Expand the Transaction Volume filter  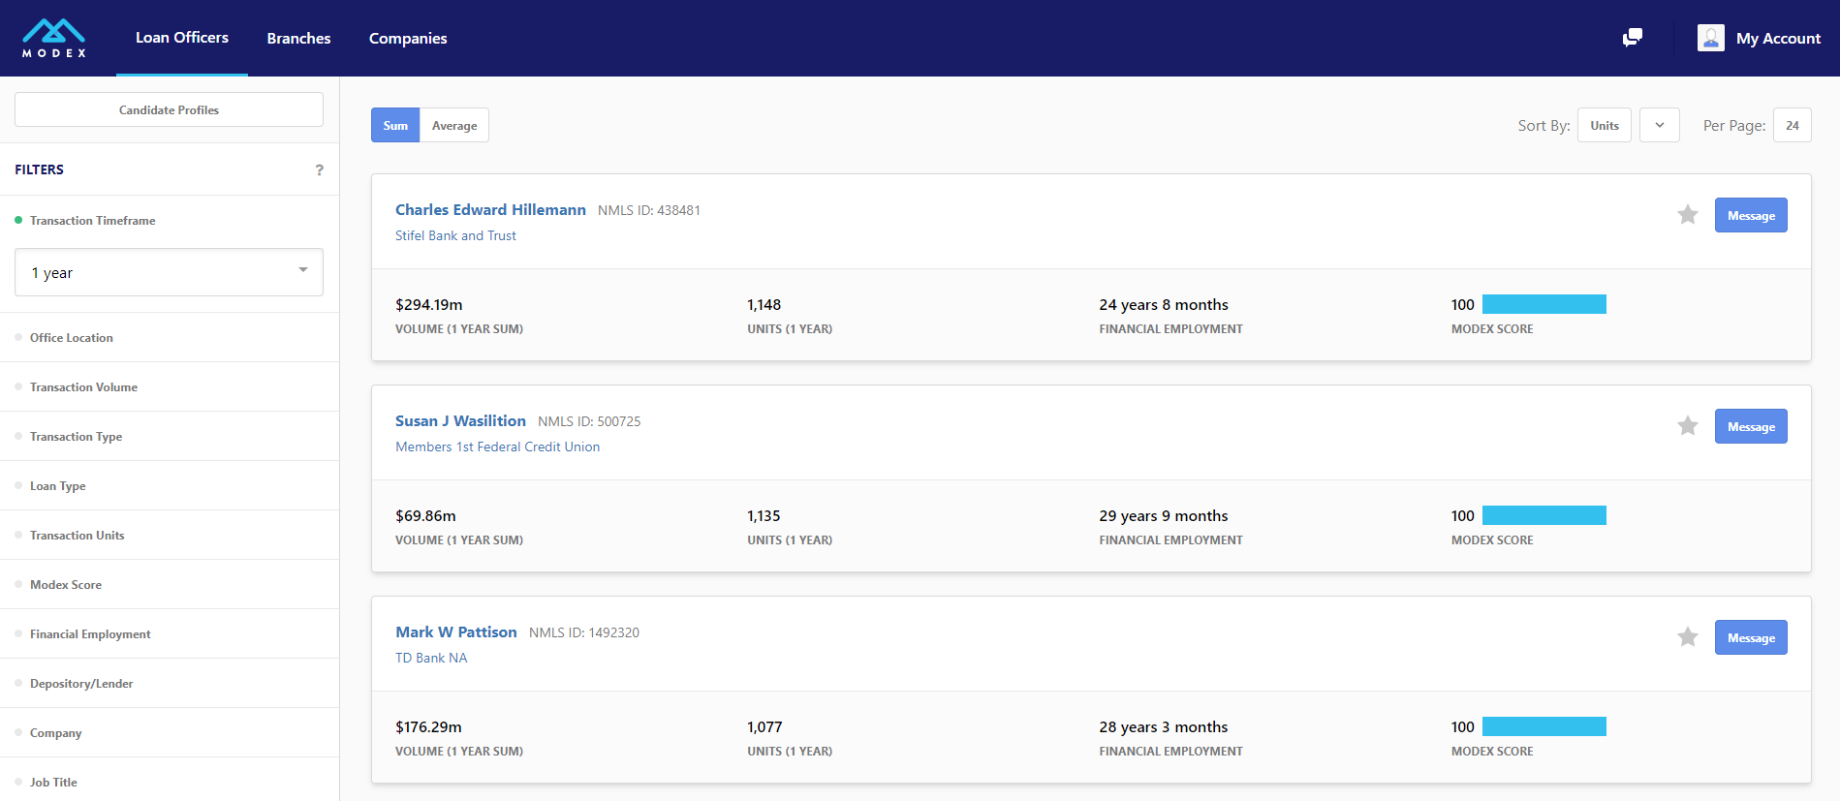[x=170, y=387]
